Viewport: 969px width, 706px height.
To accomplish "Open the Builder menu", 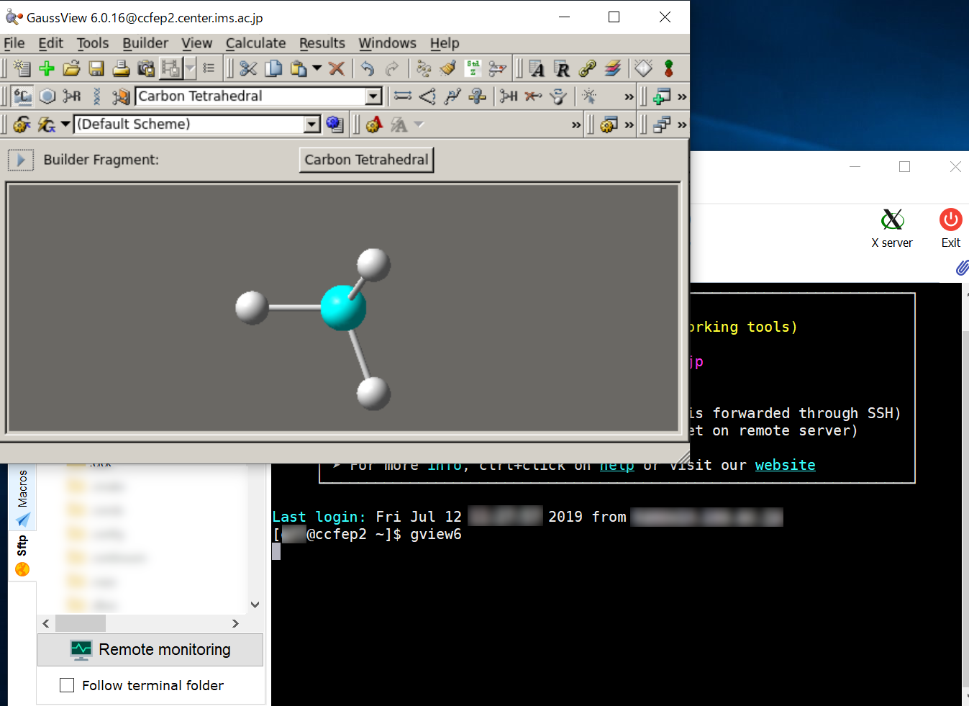I will click(x=145, y=43).
